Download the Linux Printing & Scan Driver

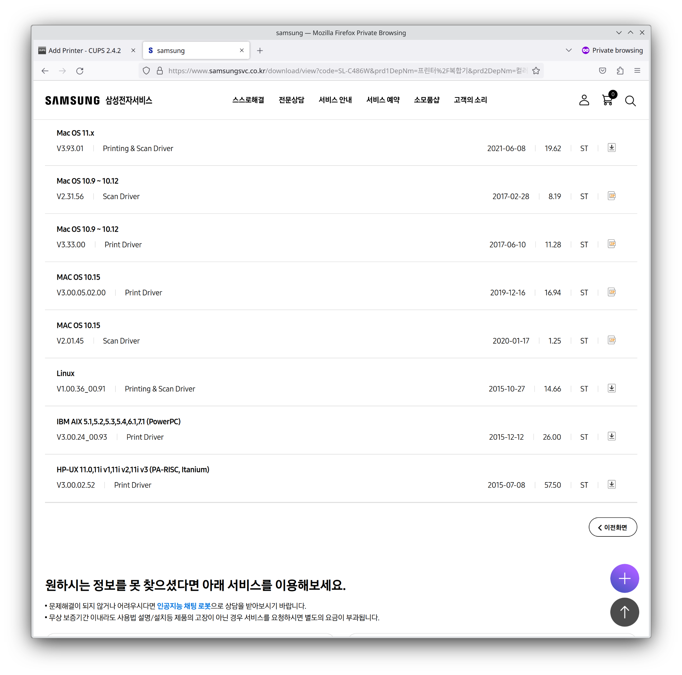tap(611, 388)
